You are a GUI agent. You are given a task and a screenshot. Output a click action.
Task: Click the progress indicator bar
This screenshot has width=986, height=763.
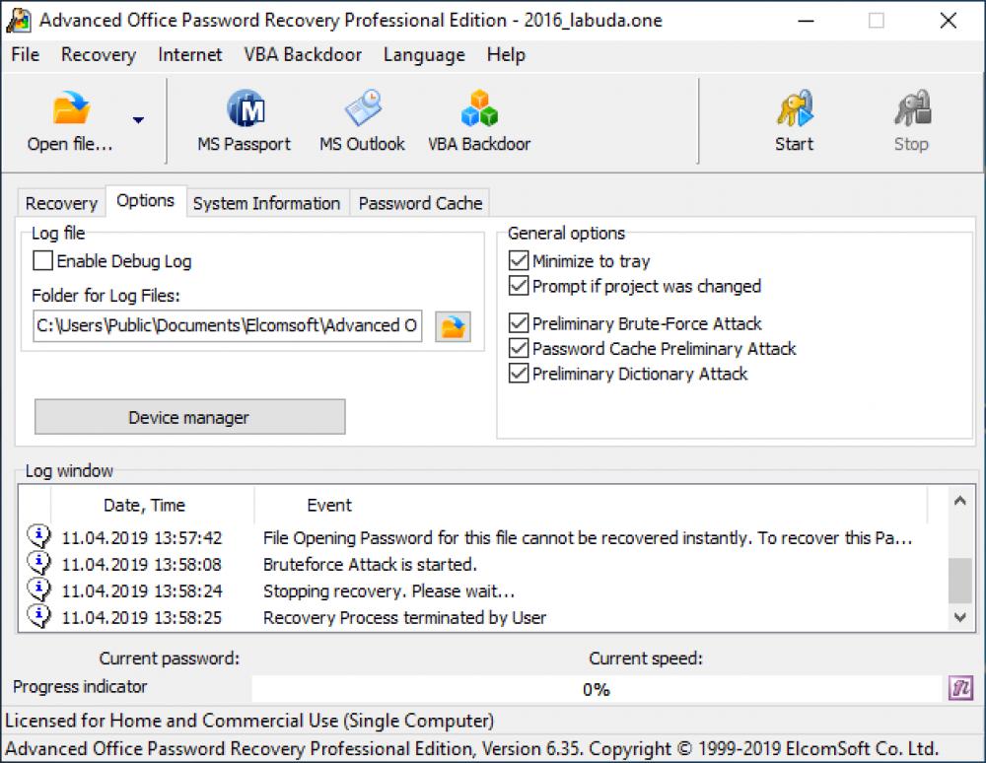[x=597, y=689]
